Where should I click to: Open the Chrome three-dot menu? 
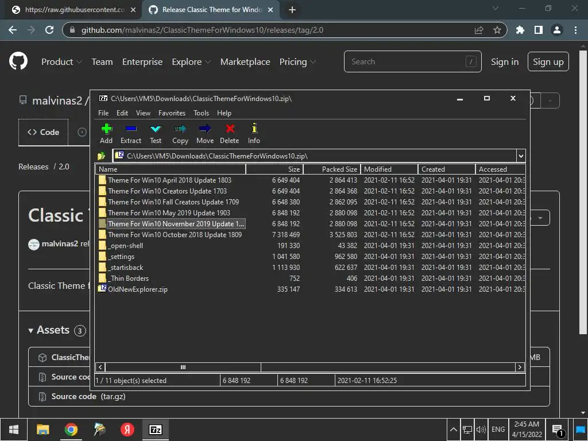coord(575,30)
